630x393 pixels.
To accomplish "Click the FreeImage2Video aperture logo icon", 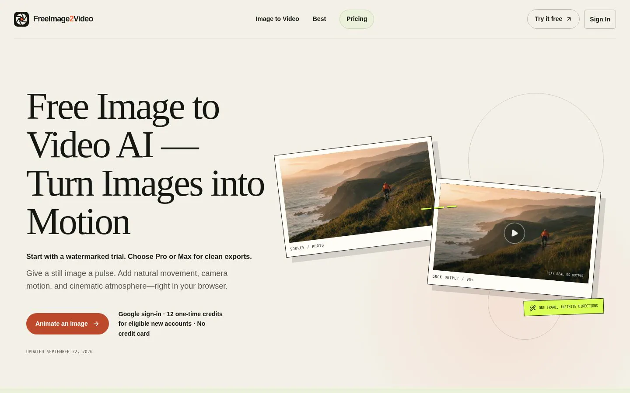I will point(21,19).
